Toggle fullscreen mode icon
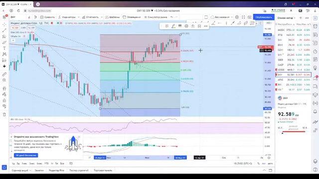 tap(243, 17)
